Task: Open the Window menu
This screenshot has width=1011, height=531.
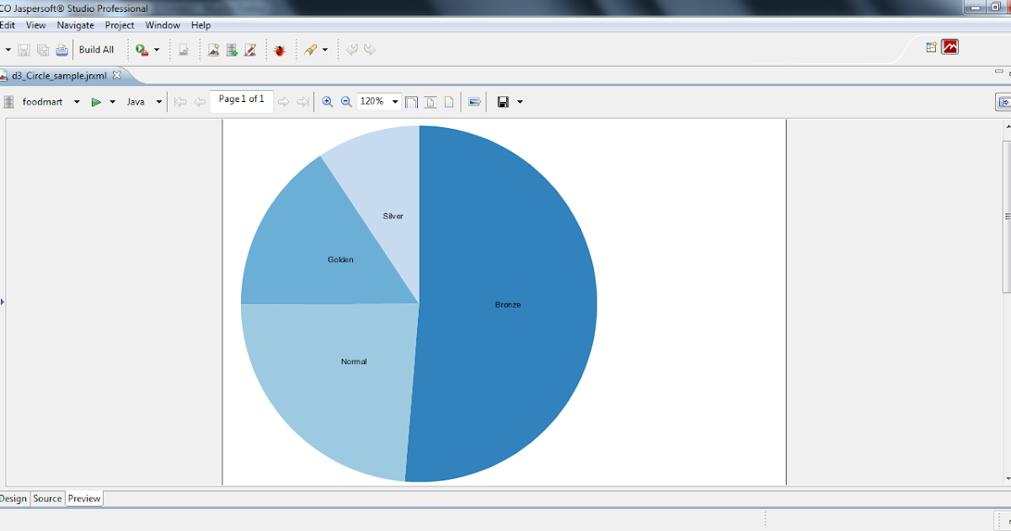Action: [x=162, y=24]
